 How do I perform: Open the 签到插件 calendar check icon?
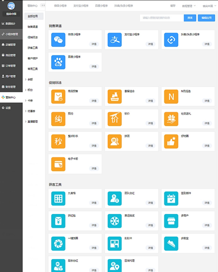click(x=171, y=198)
